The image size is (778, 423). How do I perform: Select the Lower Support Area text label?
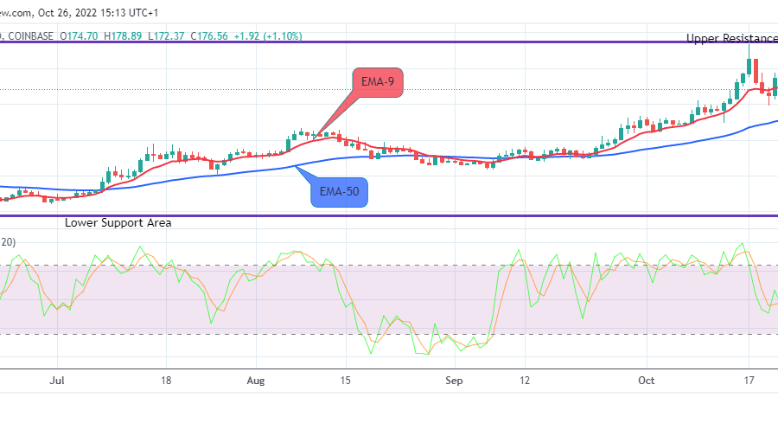point(118,223)
